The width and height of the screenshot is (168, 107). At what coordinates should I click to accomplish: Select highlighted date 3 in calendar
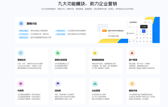click(x=144, y=31)
